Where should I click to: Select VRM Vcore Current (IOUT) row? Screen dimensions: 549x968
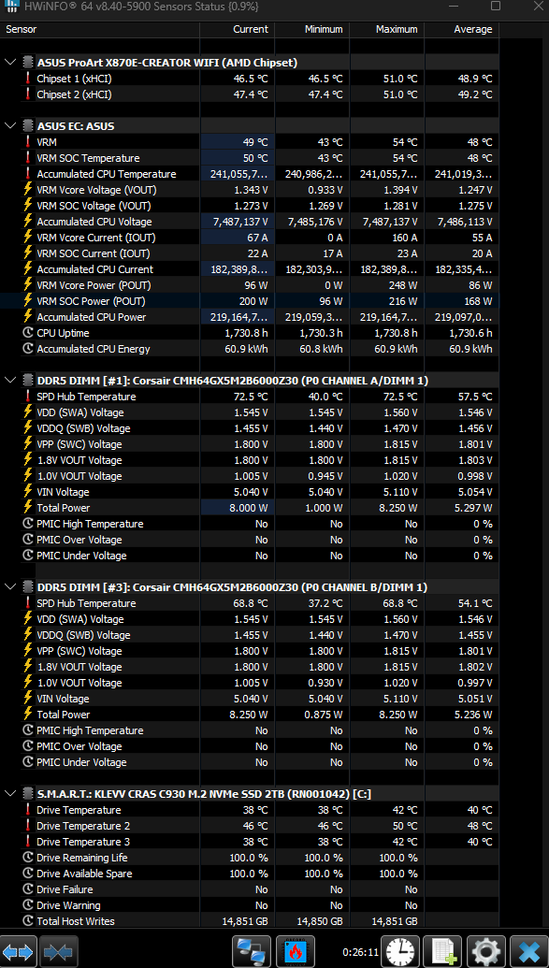250,238
